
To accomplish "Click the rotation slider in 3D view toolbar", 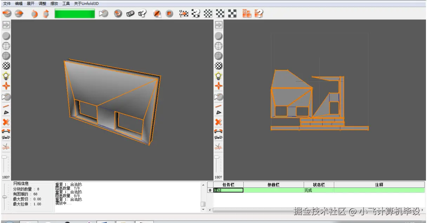I will tap(5, 157).
